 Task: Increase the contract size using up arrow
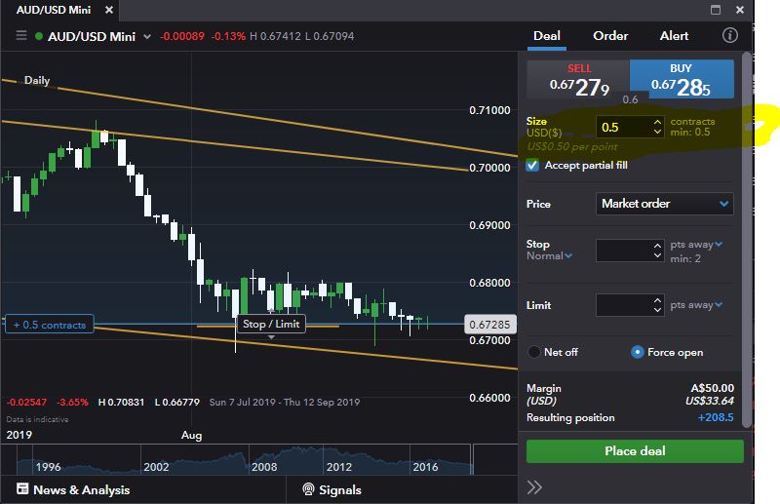657,122
